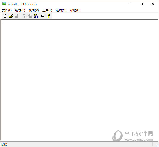Click the Cut scissors icon
159x147 pixels.
[x=24, y=16]
